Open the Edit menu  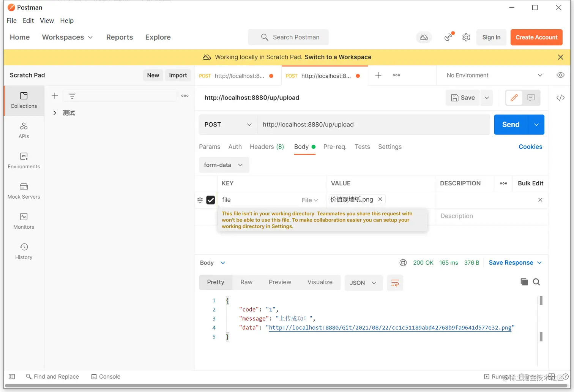click(x=28, y=21)
